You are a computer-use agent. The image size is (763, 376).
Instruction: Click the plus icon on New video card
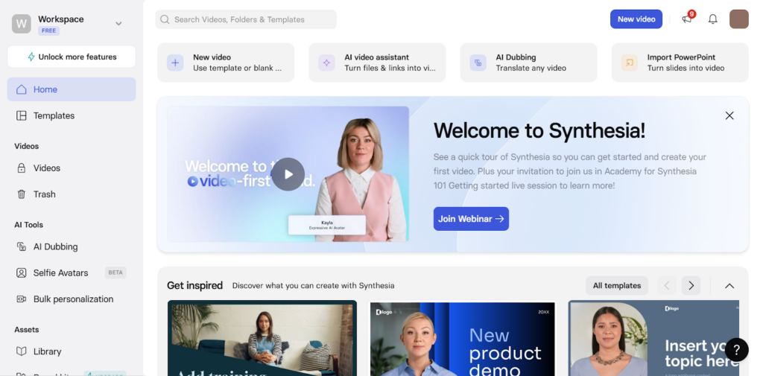[x=175, y=63]
